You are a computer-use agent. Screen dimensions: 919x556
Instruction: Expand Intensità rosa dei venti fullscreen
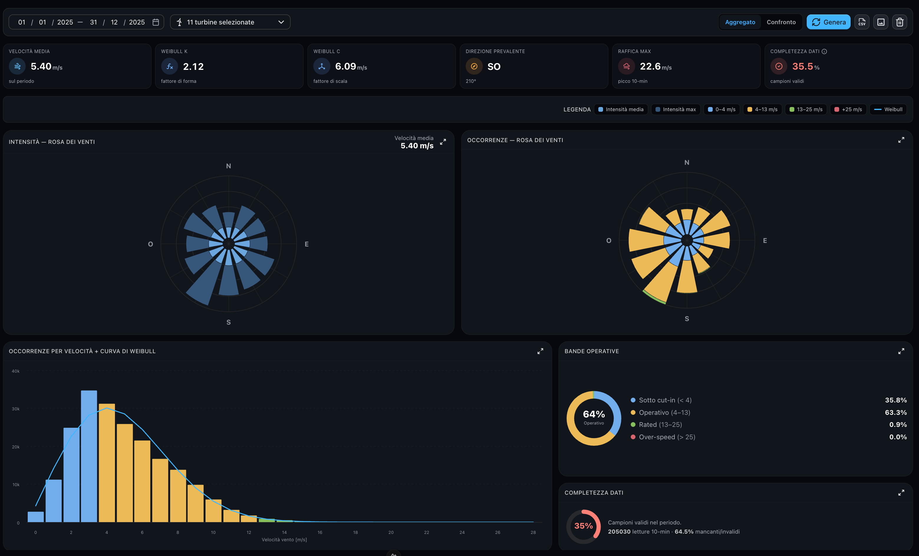(x=443, y=142)
